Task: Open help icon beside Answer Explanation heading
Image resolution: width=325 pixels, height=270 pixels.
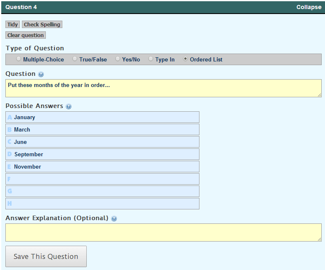Action: [x=114, y=218]
